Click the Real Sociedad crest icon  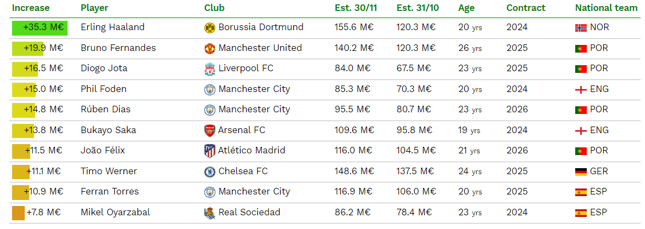(210, 213)
